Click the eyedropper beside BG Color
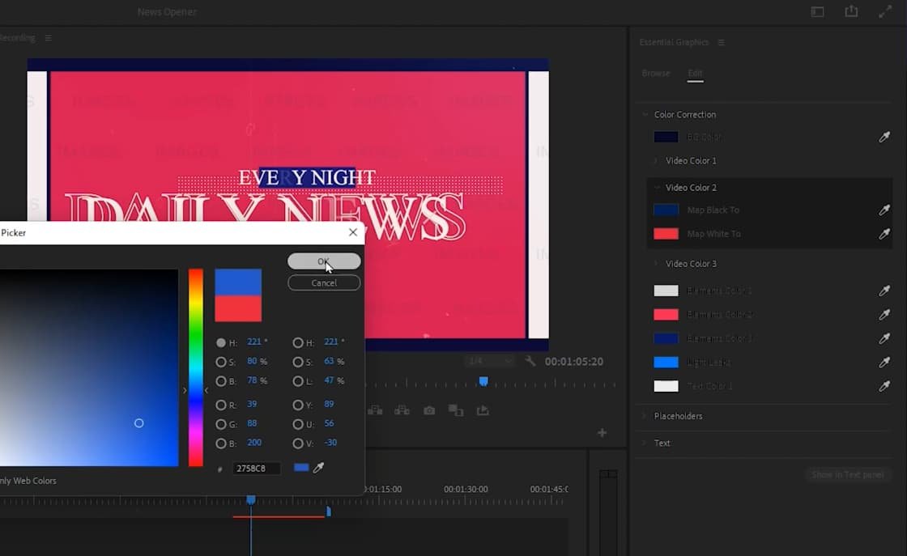The height and width of the screenshot is (556, 907). pyautogui.click(x=884, y=138)
